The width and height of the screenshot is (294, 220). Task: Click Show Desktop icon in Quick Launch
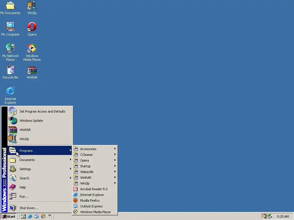point(24,216)
